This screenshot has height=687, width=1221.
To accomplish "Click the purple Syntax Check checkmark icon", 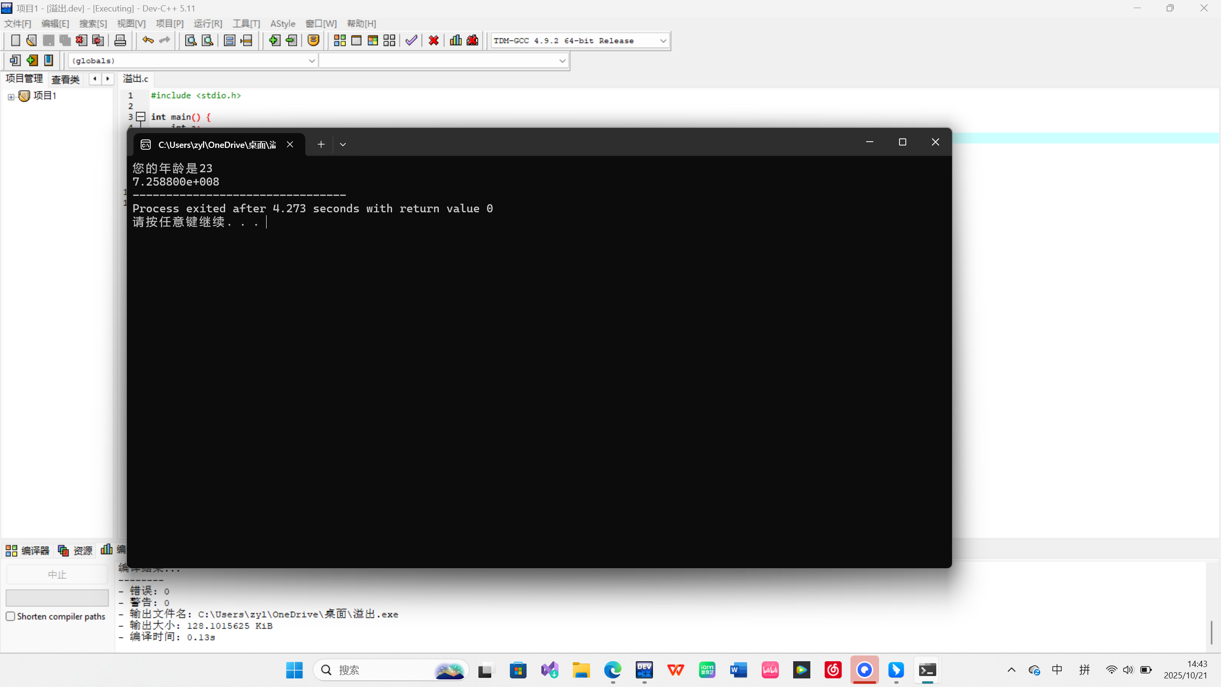I will click(411, 41).
